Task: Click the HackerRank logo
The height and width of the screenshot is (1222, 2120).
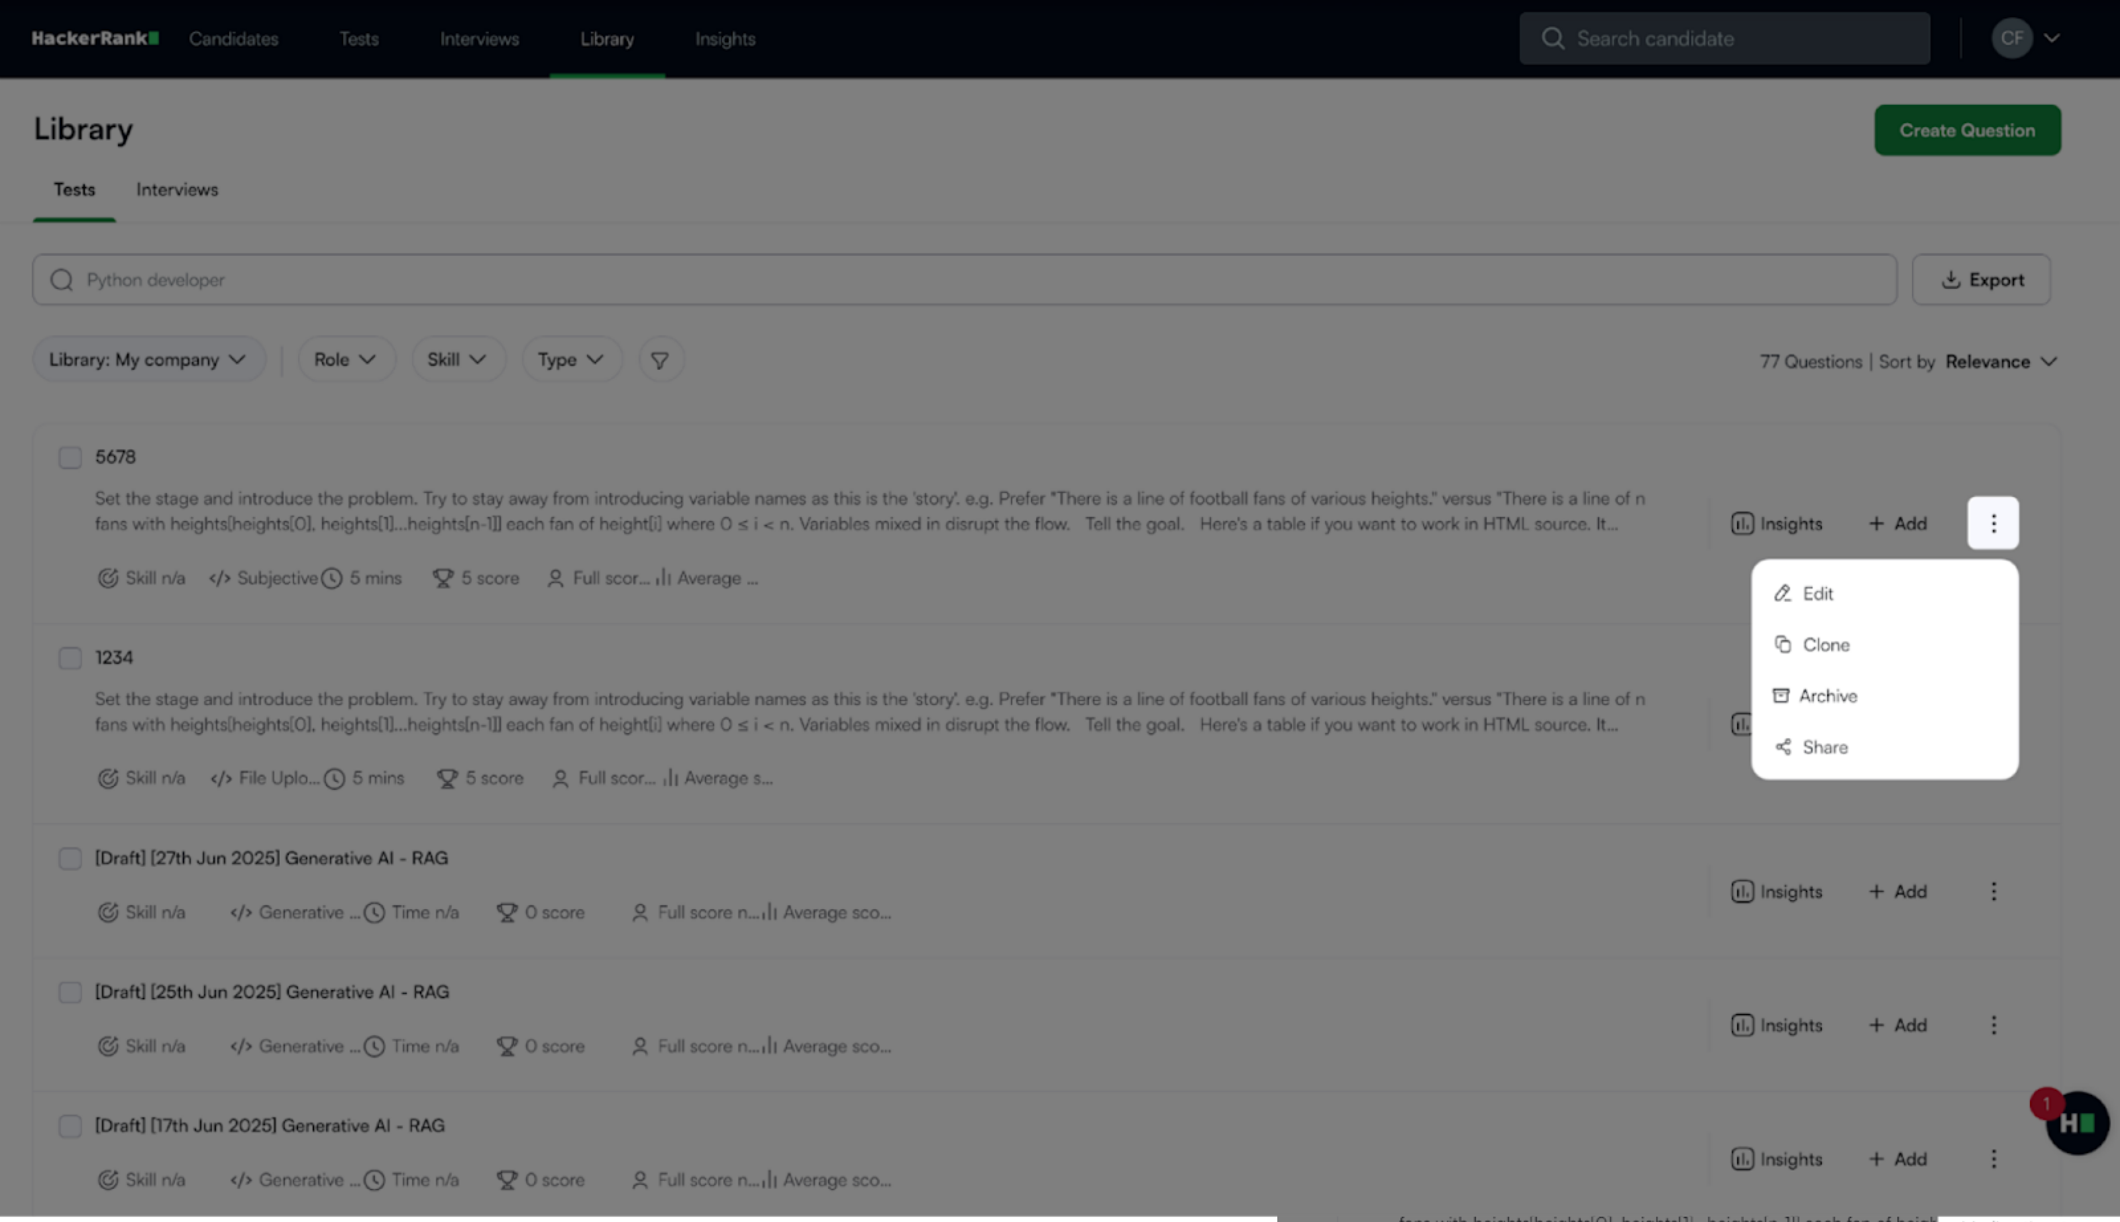Action: coord(95,38)
